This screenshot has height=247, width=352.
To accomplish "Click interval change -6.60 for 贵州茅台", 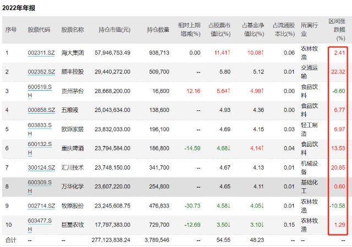I will coord(339,91).
